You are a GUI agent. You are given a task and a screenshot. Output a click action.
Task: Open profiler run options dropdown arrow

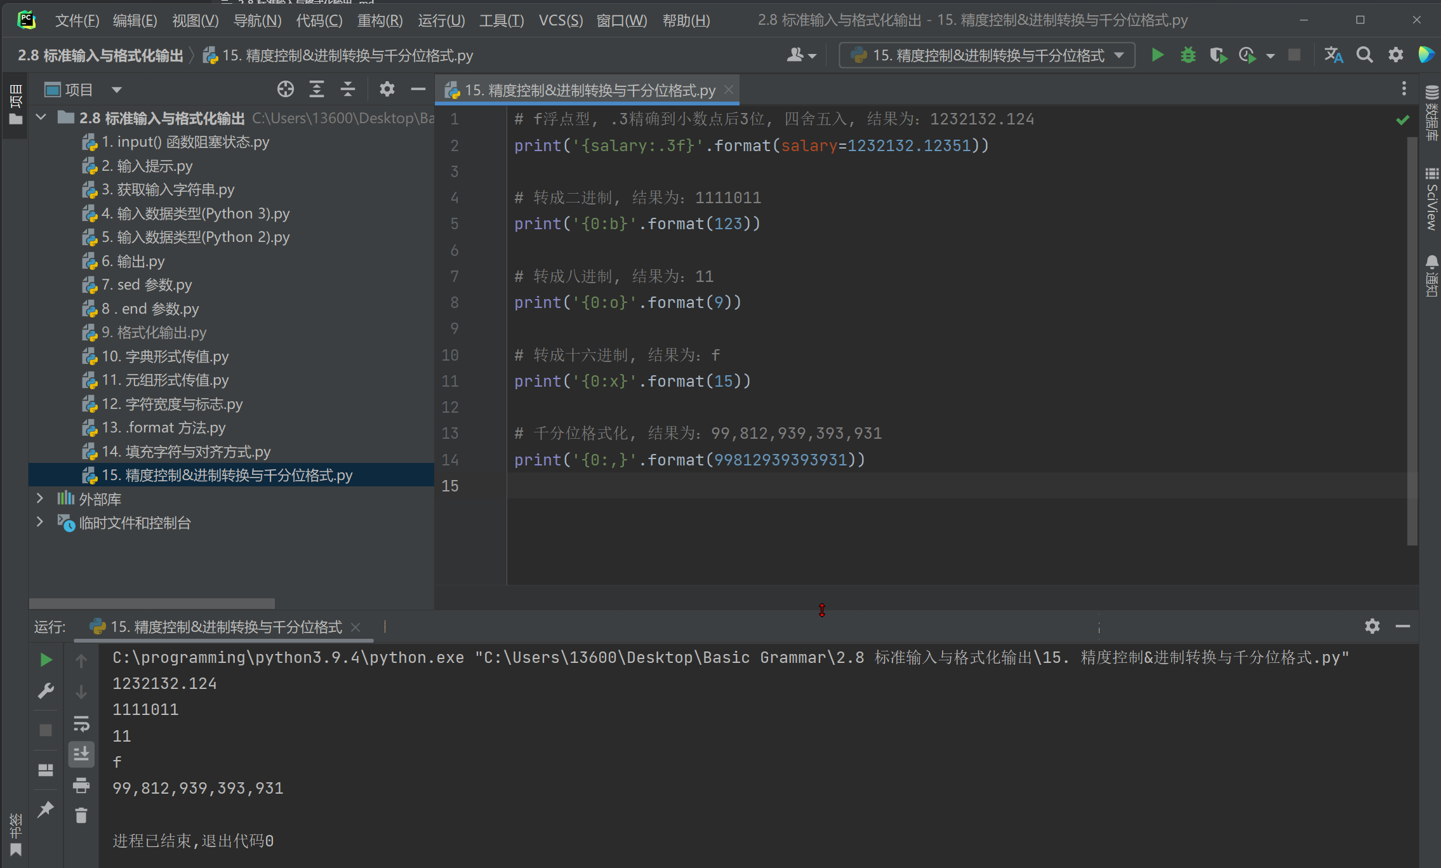point(1270,56)
